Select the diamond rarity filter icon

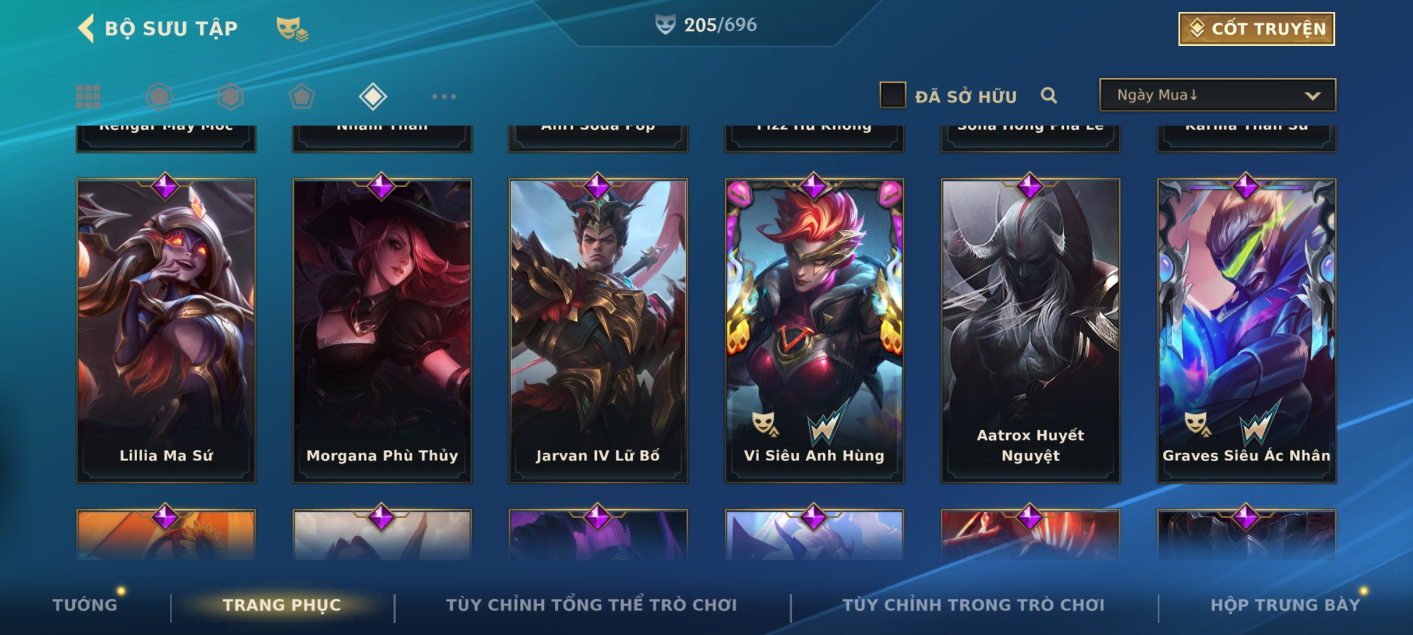[373, 96]
